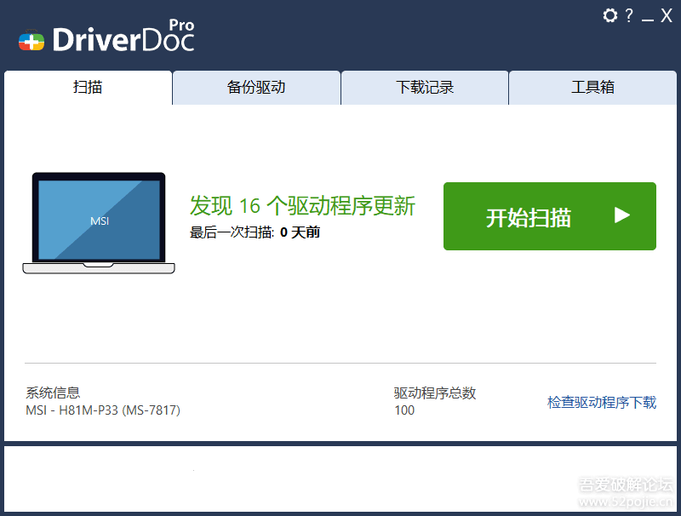Click the MSI - H81M-P33 (MS-7817) text
Viewport: 681px width, 516px height.
(x=103, y=410)
